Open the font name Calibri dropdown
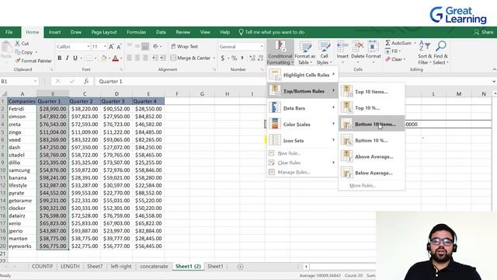Image resolution: width=497 pixels, height=280 pixels. (88, 47)
